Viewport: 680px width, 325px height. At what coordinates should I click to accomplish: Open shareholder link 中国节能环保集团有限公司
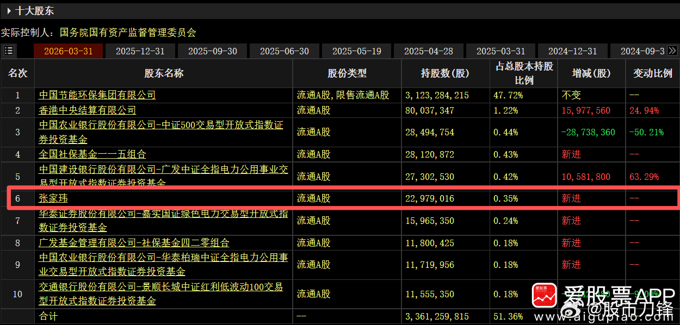tap(97, 95)
